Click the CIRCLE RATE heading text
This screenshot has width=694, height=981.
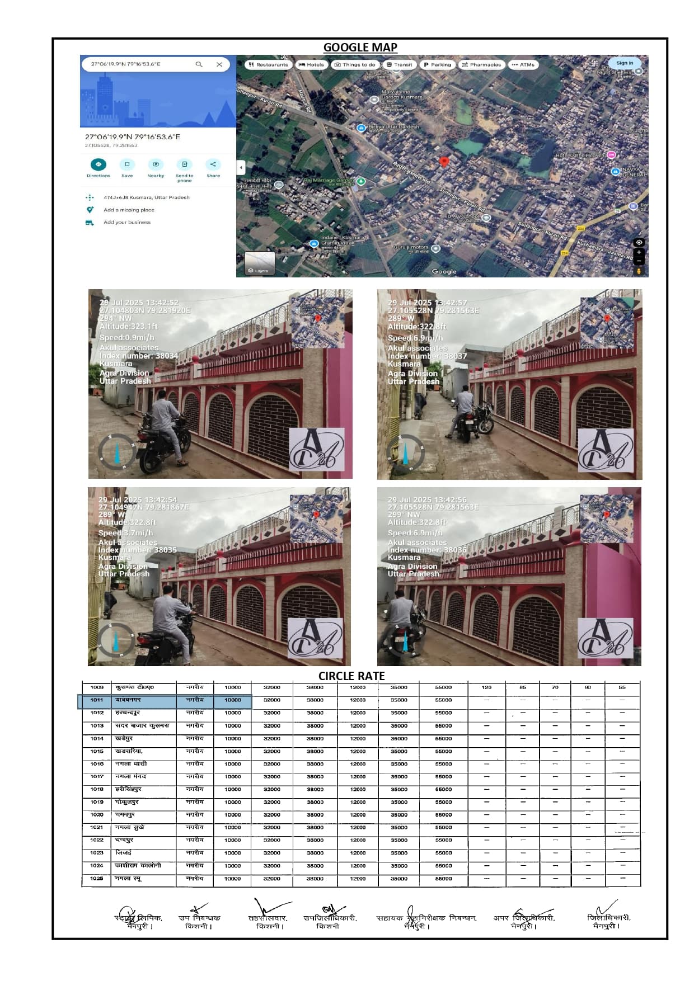(x=351, y=676)
